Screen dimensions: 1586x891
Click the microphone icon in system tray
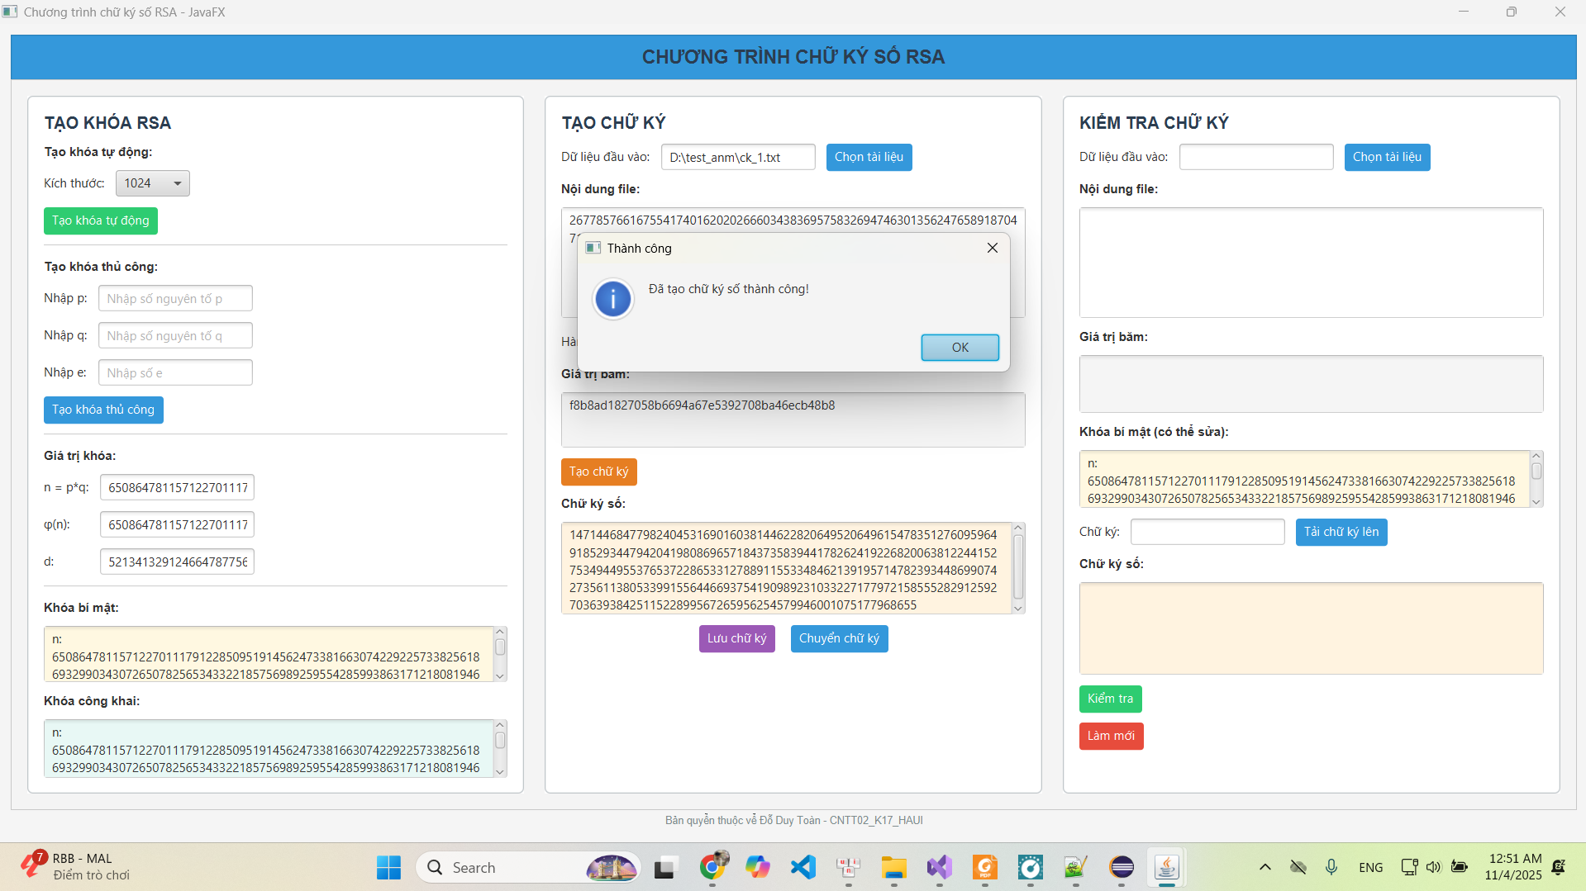click(x=1331, y=867)
